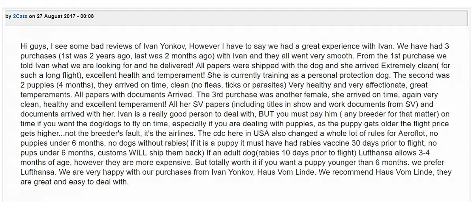Click the text "no fleas, ticks or parasites"

coord(241,85)
